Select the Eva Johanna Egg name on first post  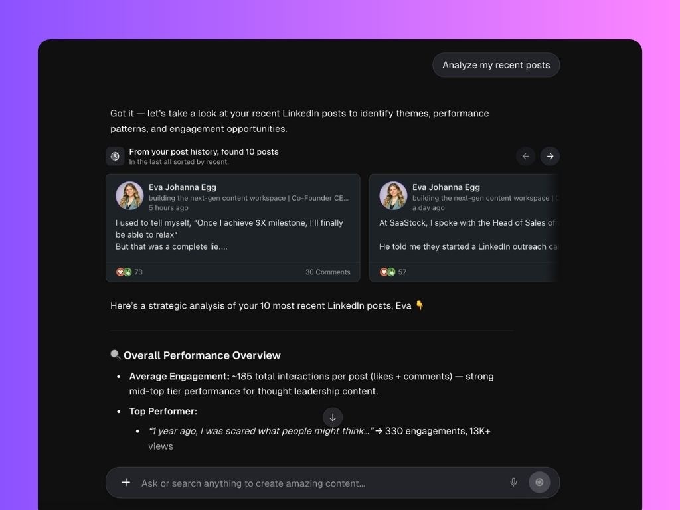(183, 187)
